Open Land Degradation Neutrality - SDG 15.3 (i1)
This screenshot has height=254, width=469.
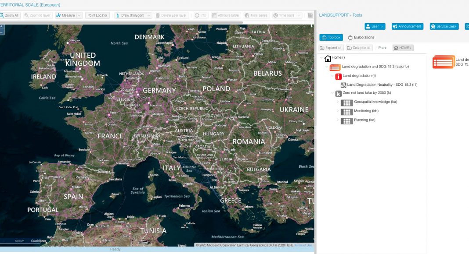(382, 85)
